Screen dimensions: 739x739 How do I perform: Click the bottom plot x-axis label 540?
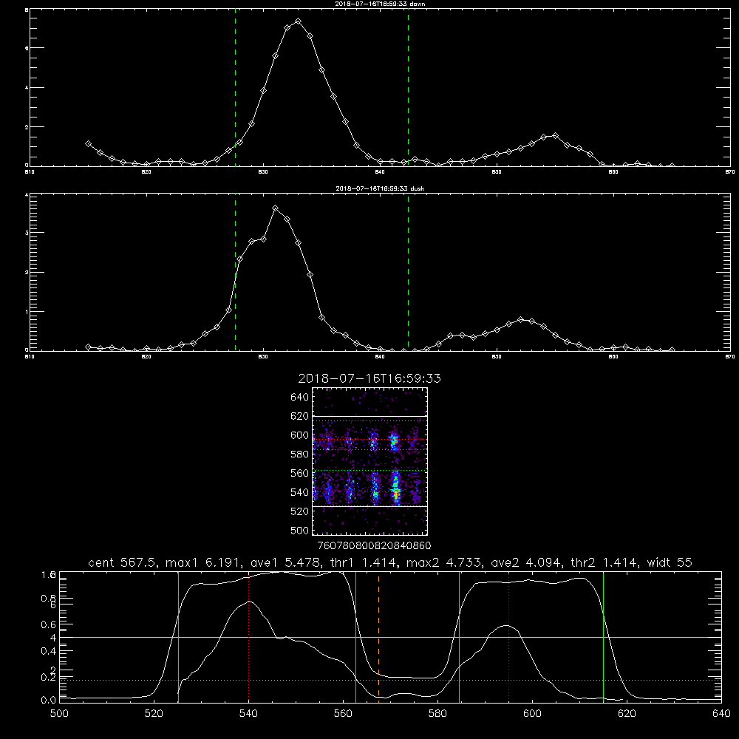coord(248,714)
